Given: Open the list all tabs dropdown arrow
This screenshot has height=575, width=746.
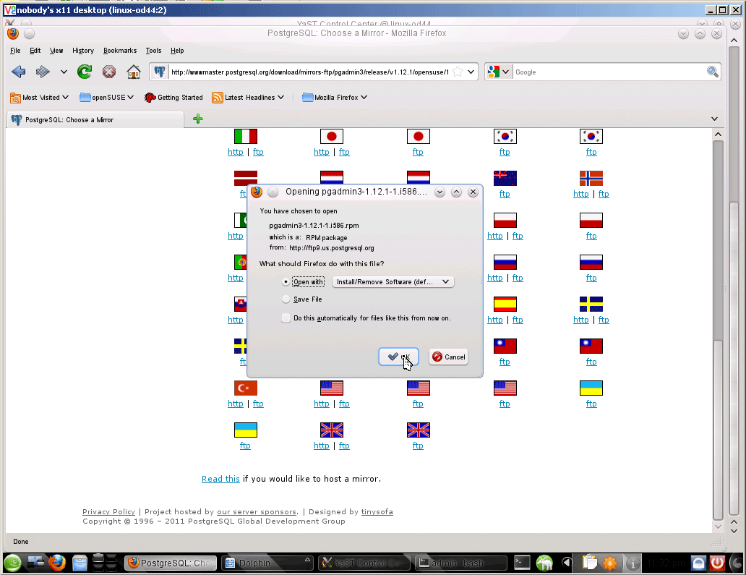Looking at the screenshot, I should (714, 119).
